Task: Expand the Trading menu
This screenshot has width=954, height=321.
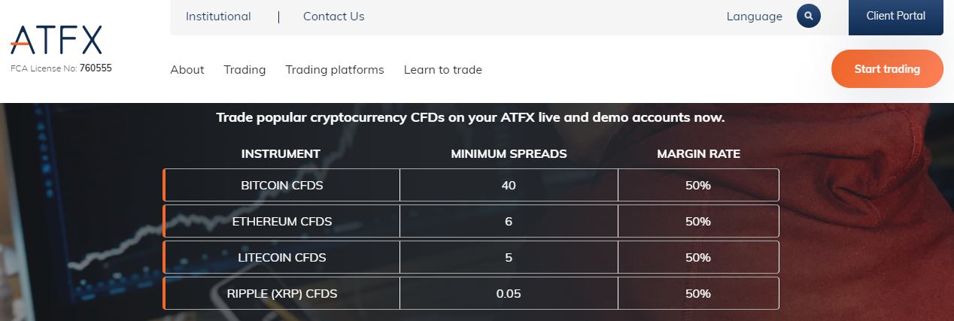Action: 245,70
